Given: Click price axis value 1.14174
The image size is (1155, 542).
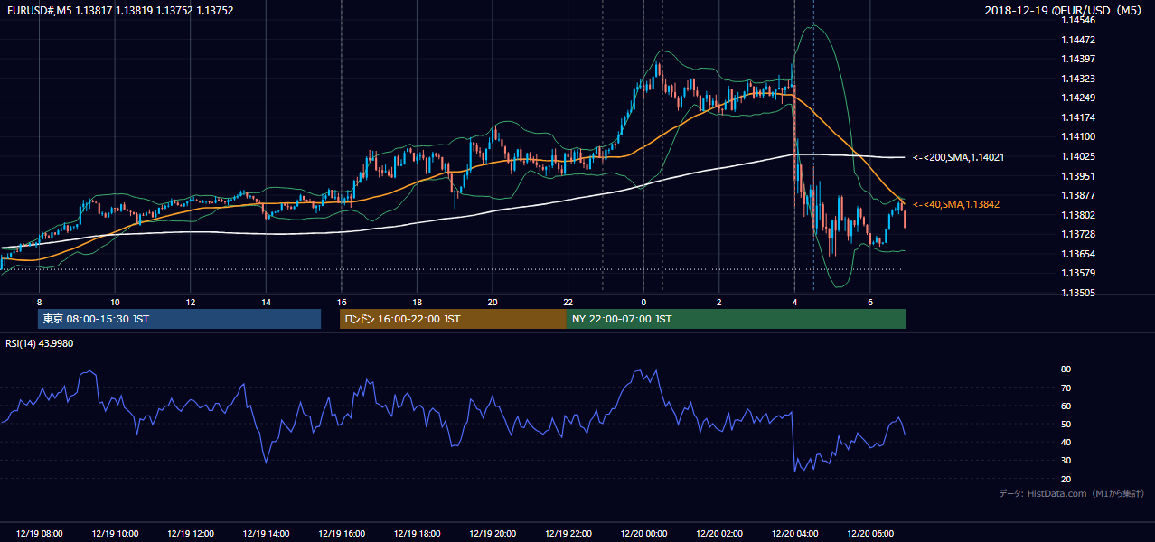Looking at the screenshot, I should 1077,117.
